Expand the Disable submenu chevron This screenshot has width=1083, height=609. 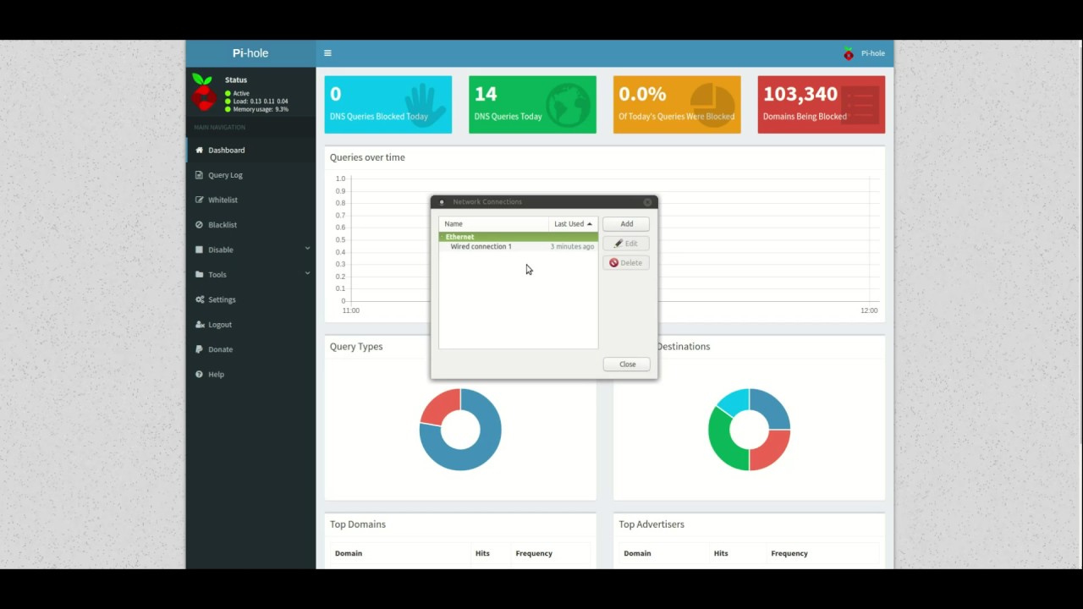point(307,249)
